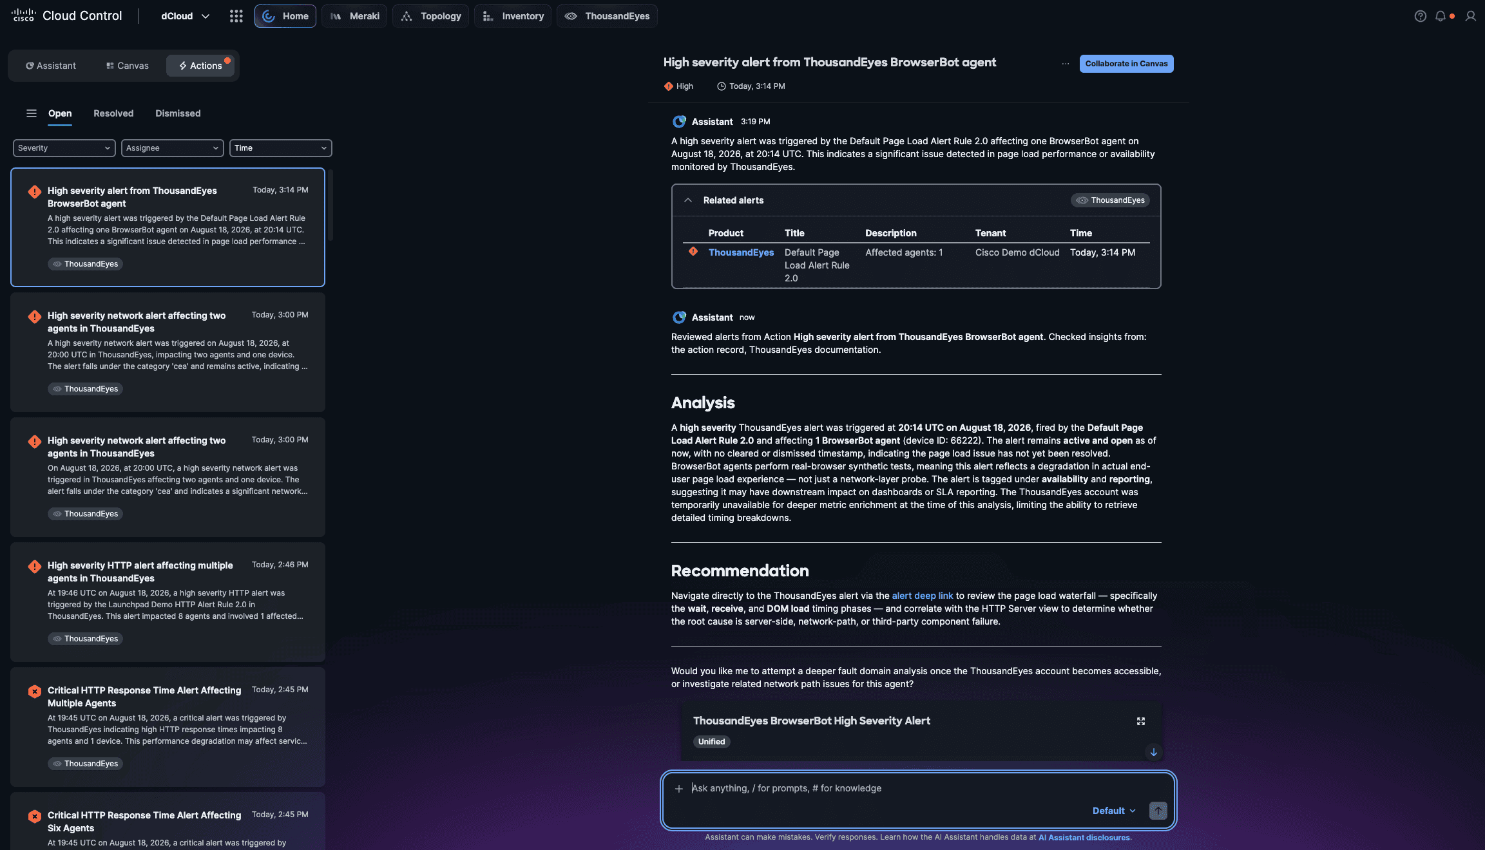This screenshot has height=850, width=1485.
Task: Select the Actions tab
Action: 200,66
